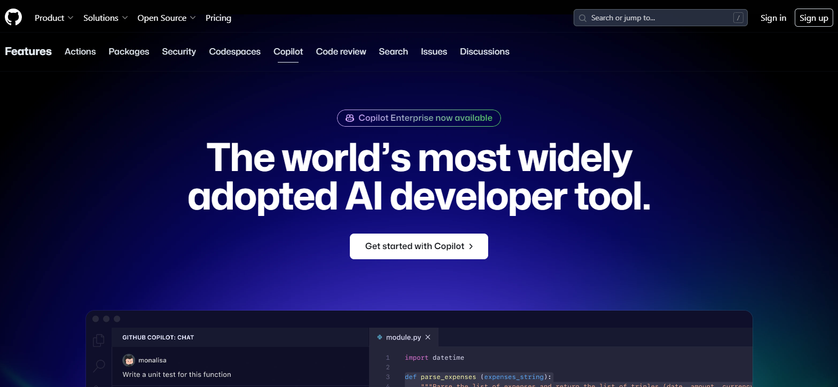The width and height of the screenshot is (838, 387).
Task: Sign in to GitHub
Action: pos(773,18)
